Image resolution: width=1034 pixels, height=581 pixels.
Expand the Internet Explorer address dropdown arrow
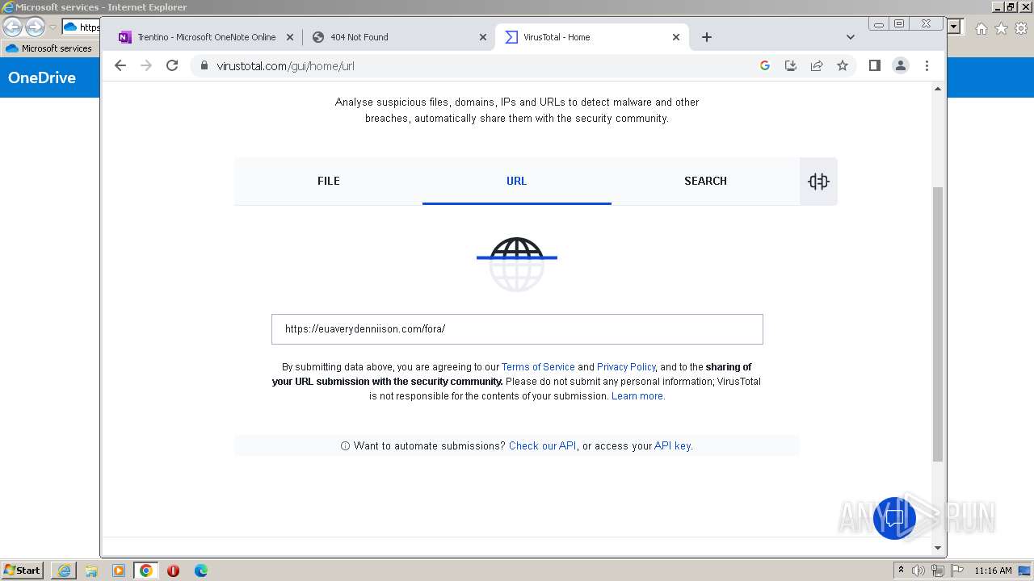pyautogui.click(x=955, y=27)
